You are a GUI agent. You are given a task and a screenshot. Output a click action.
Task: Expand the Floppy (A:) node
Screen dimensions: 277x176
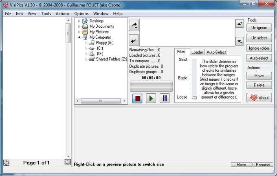point(86,43)
